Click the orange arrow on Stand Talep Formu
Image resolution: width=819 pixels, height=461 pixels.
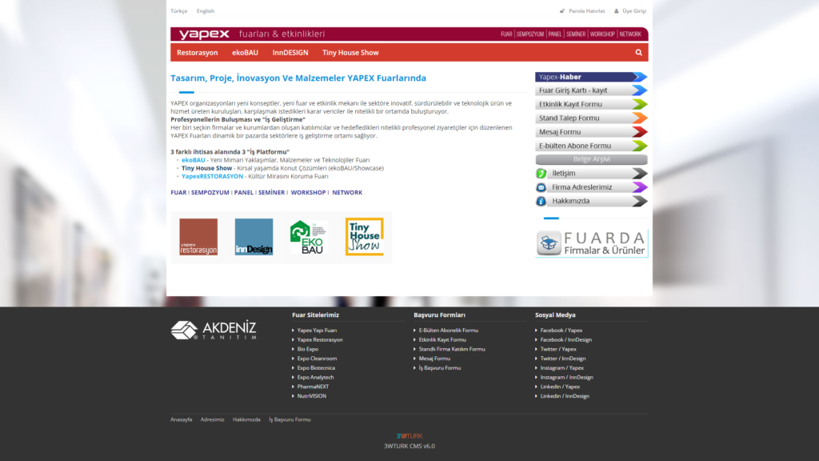pos(640,118)
